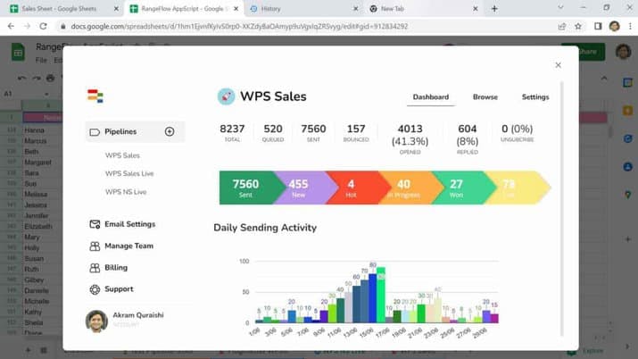638x359 pixels.
Task: Bookmark this page with star icon
Action: (x=578, y=26)
